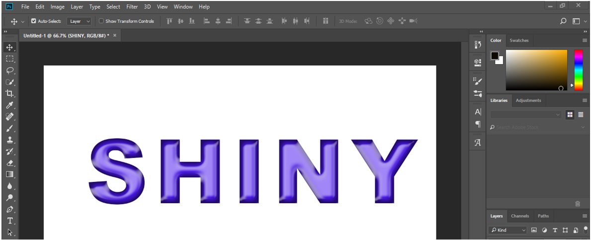Open the Brush Settings panel icon
Image resolution: width=591 pixels, height=240 pixels.
tap(478, 80)
